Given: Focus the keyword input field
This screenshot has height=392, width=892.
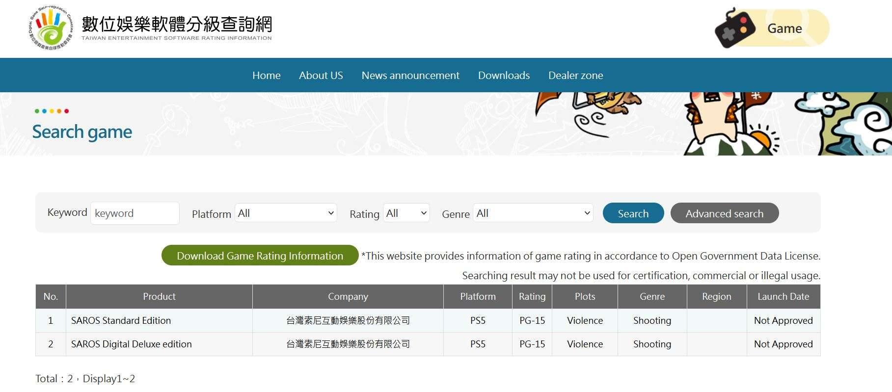Looking at the screenshot, I should [135, 213].
